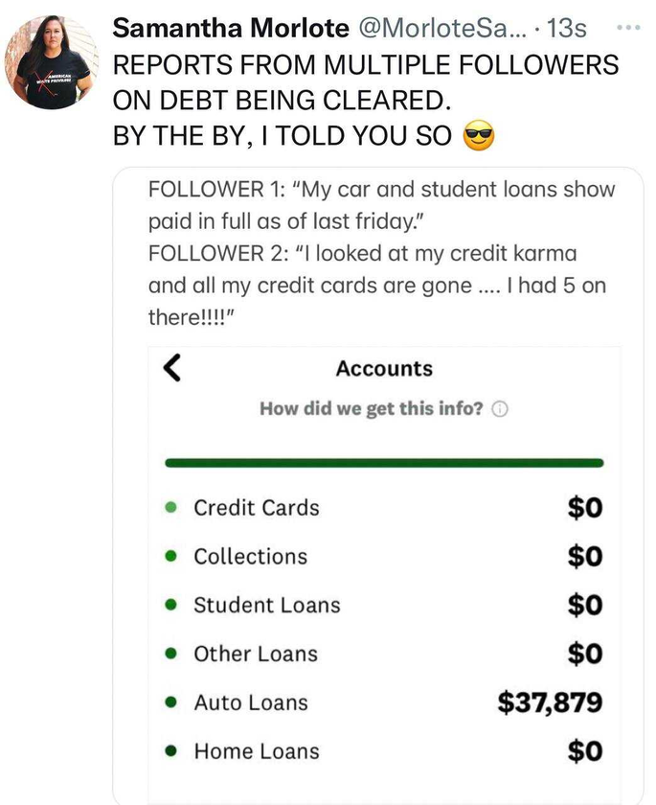Open the tweet's three-dot more menu
Viewport: 656px width, 805px height.
point(628,27)
